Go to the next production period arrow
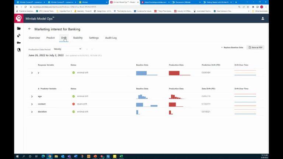 point(92,49)
